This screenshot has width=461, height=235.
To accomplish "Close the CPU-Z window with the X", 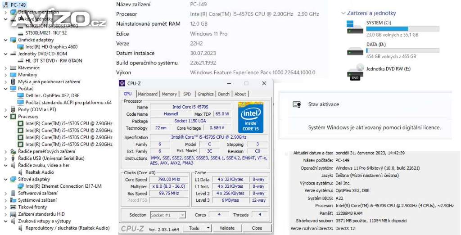I will point(264,83).
